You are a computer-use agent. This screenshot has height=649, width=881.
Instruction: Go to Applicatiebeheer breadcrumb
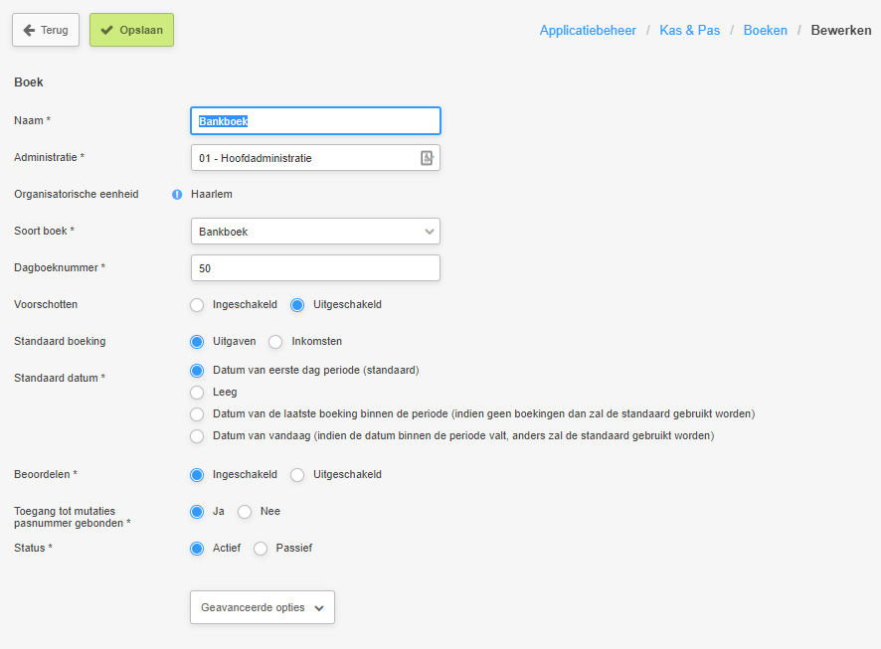588,31
